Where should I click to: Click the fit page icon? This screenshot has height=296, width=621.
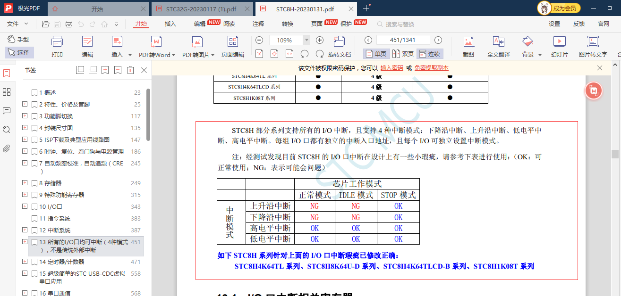click(x=274, y=54)
